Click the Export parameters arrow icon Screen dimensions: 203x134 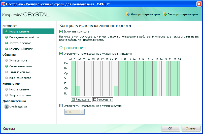pyautogui.click(x=165, y=14)
